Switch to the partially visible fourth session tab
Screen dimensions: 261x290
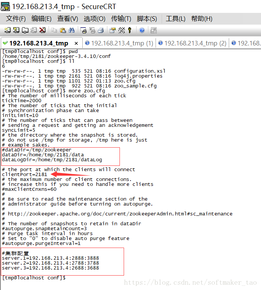(245, 43)
